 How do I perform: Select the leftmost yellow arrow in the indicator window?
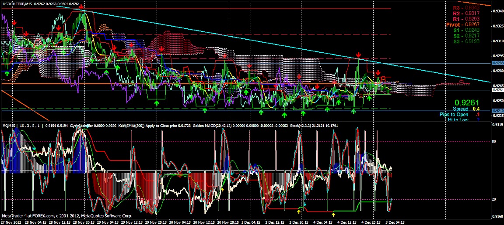point(221,189)
